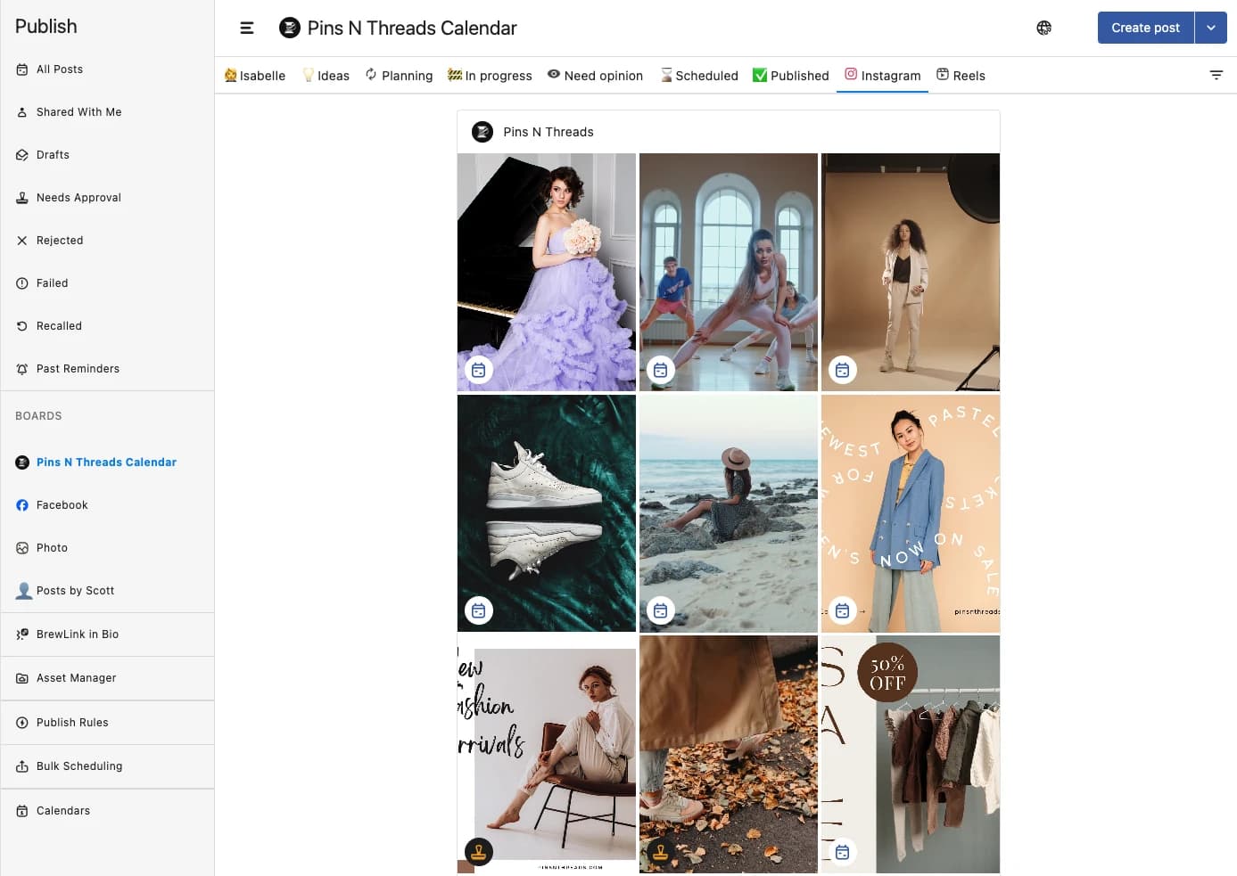This screenshot has width=1237, height=876.
Task: Open the Need opinion tab
Action: tap(595, 76)
